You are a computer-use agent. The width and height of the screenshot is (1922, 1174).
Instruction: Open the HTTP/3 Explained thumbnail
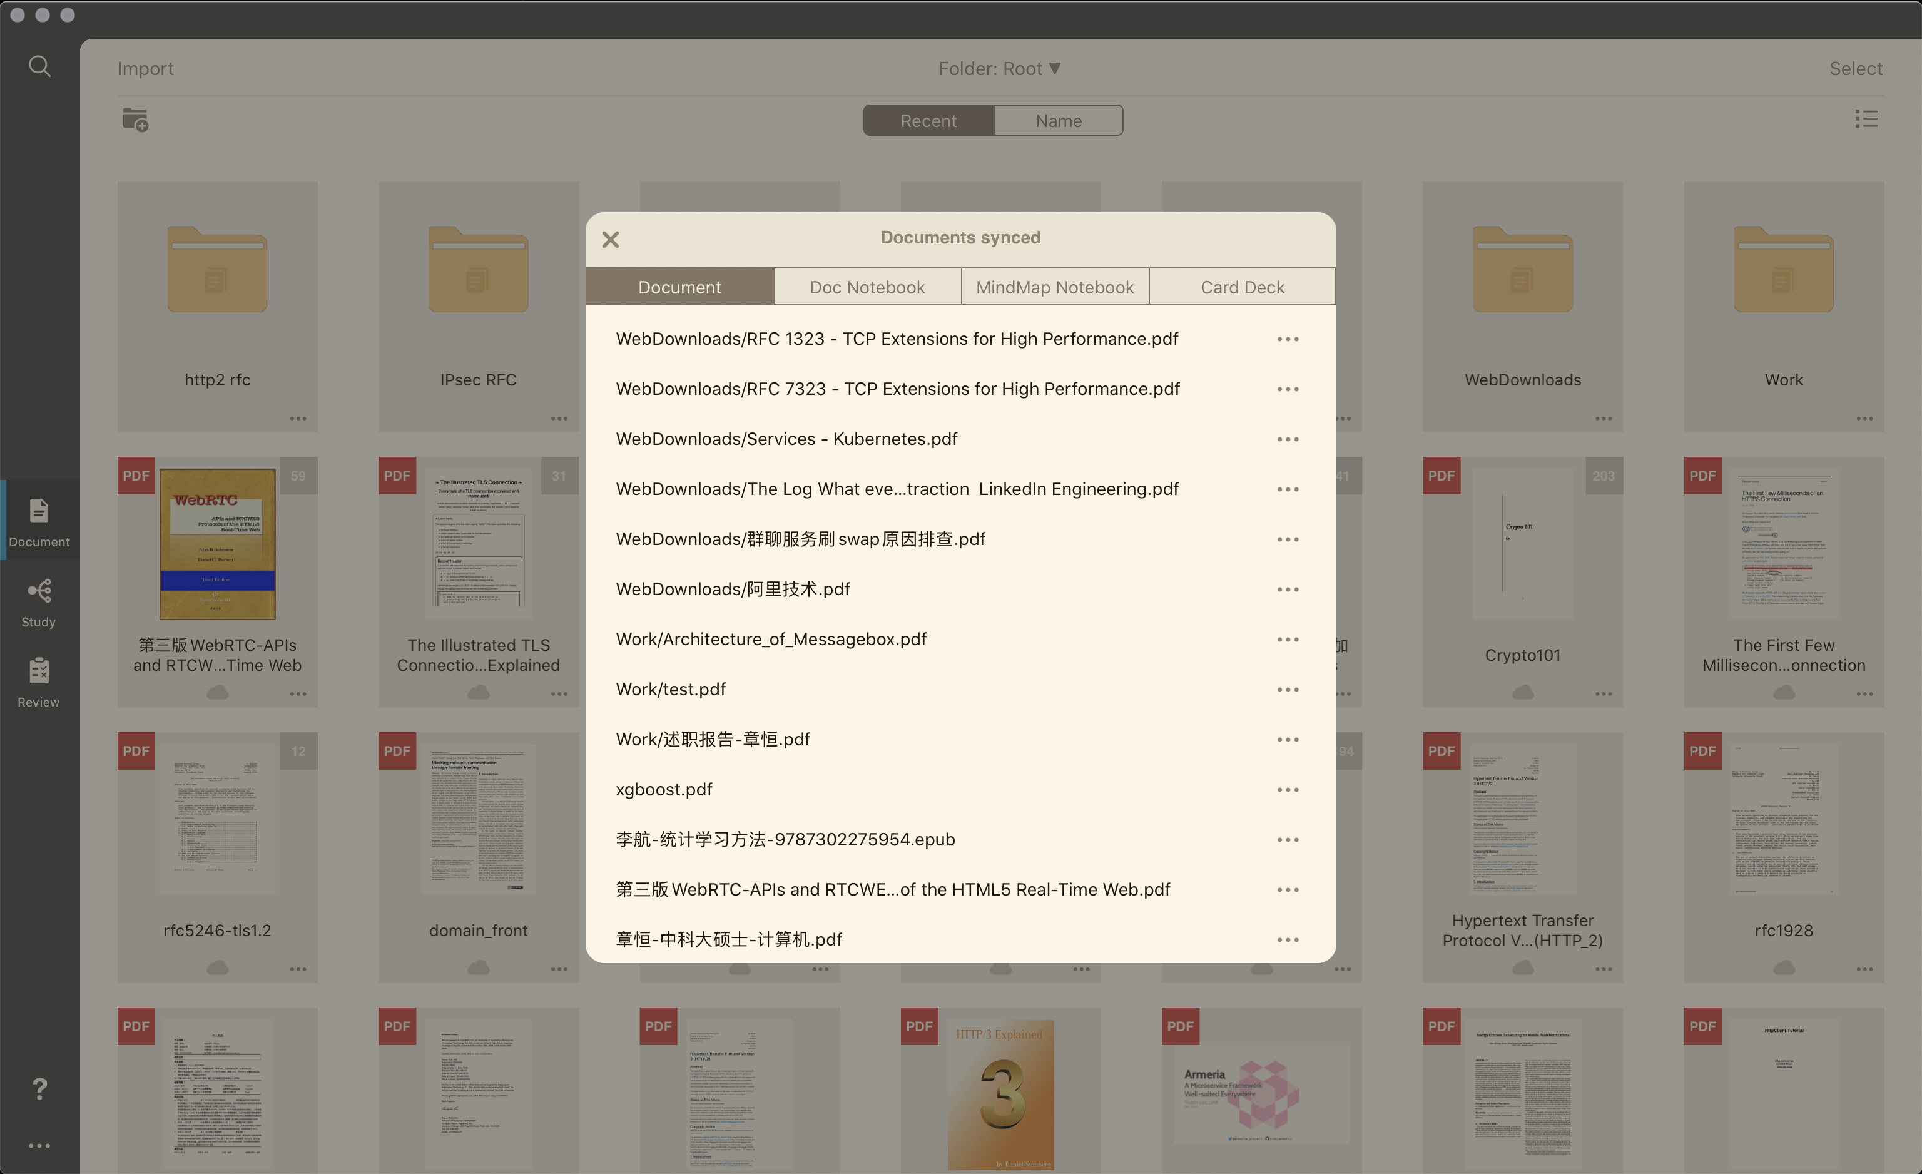tap(1001, 1095)
